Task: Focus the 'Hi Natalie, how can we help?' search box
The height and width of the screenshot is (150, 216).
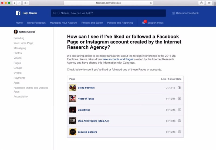Action: click(108, 13)
